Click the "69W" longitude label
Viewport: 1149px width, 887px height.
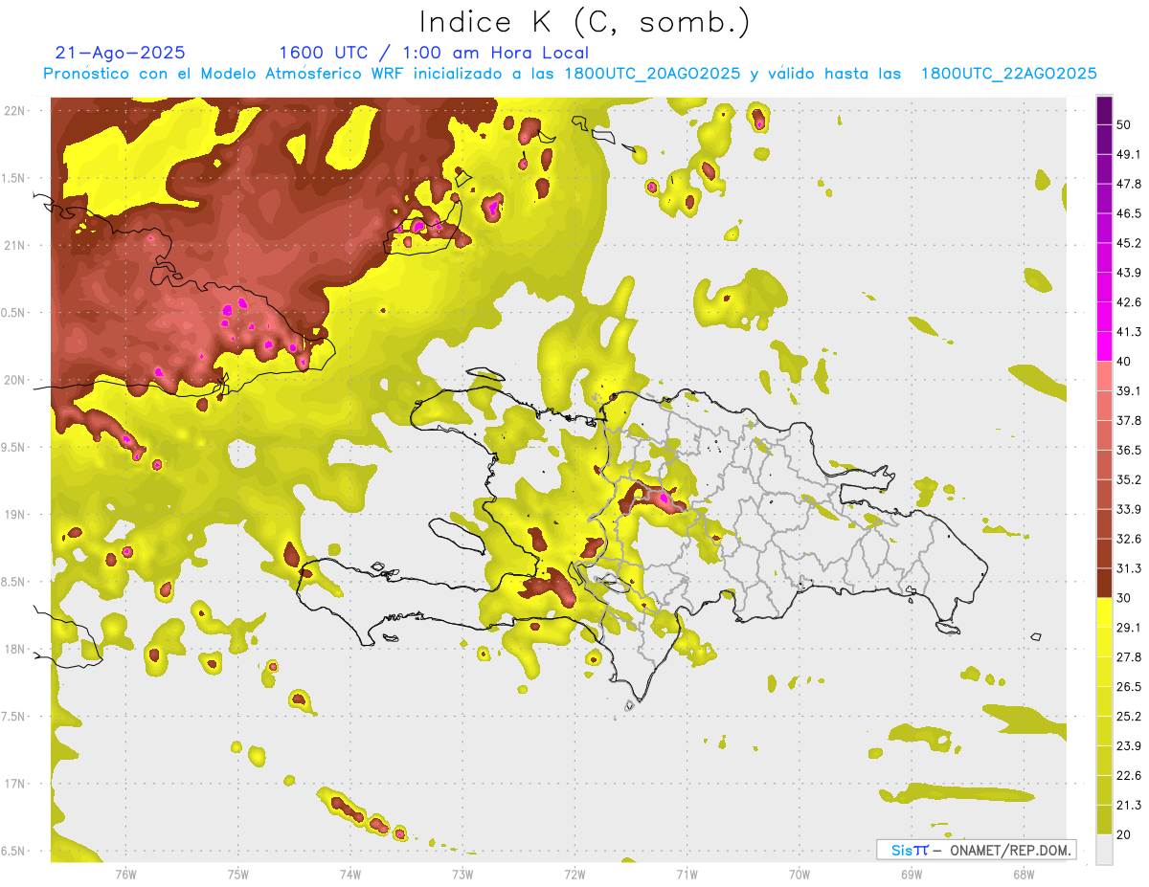click(912, 873)
